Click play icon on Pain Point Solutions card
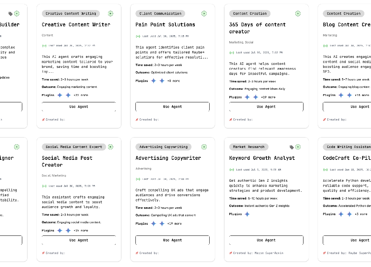371x267 pixels. click(204, 13)
